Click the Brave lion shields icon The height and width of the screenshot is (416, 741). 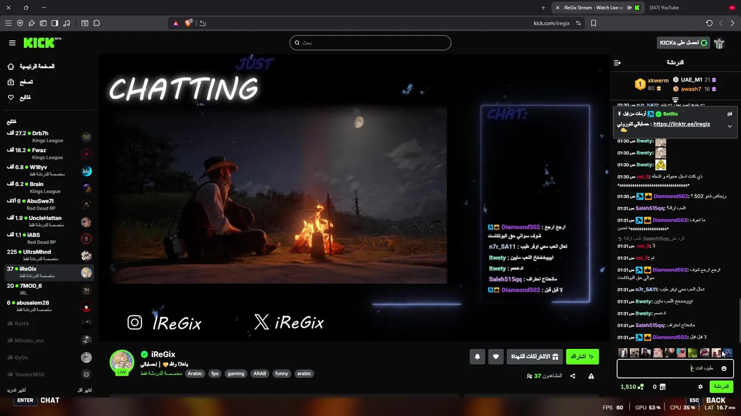[189, 23]
